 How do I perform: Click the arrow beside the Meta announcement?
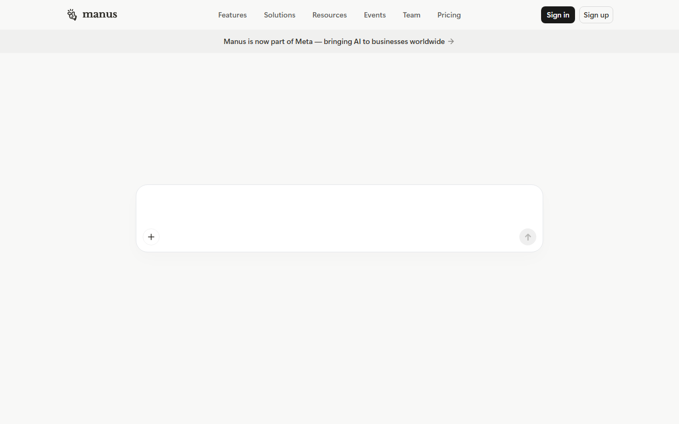(451, 41)
